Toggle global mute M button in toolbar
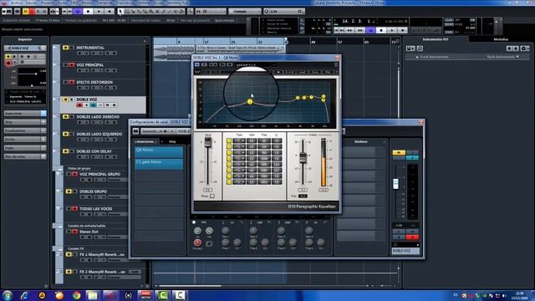535x301 pixels. tap(26, 11)
